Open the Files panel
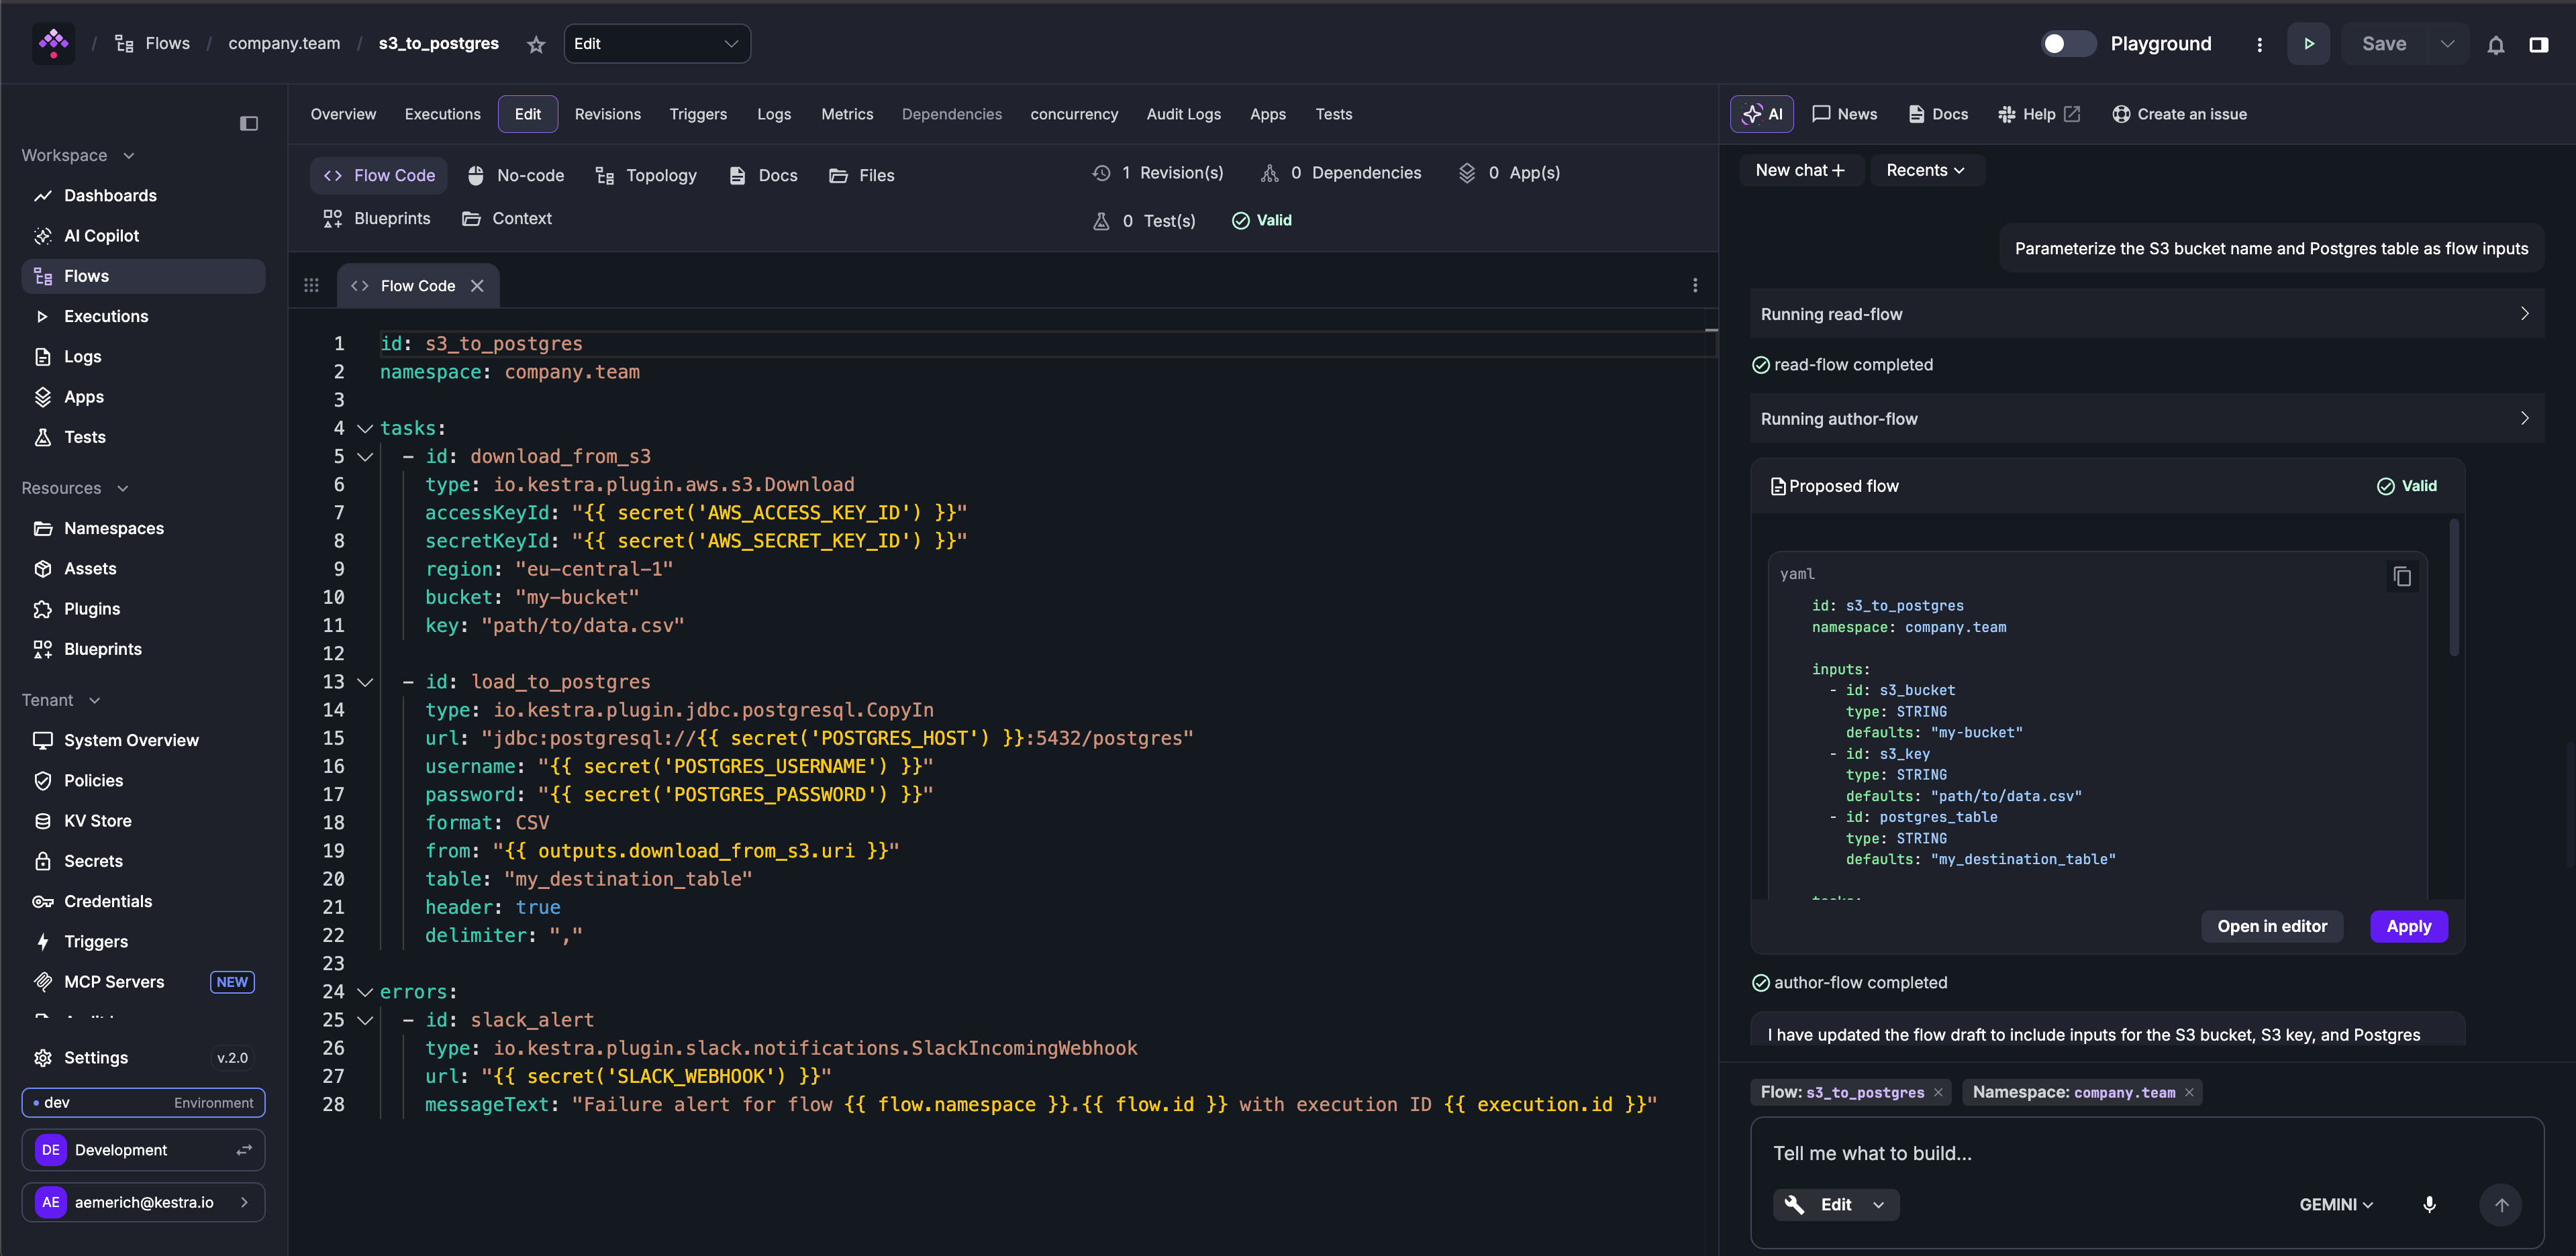Screen dimensions: 2576x1256 862,175
